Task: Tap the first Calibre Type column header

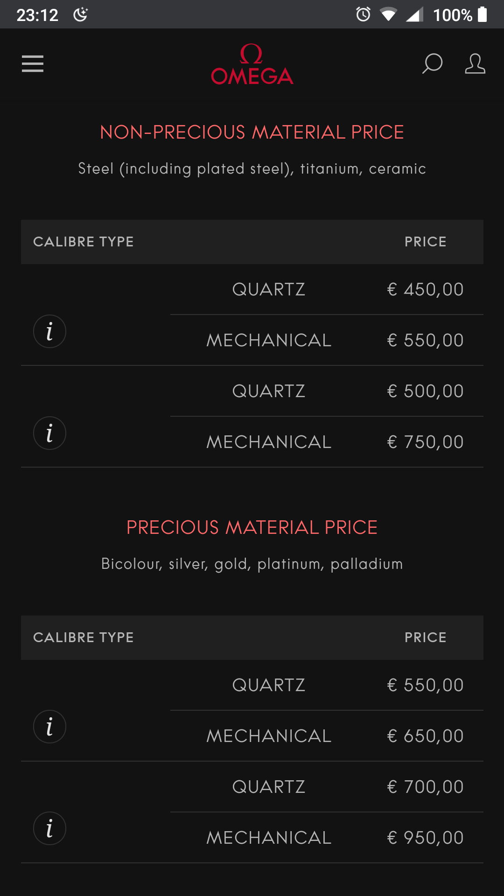Action: pos(84,242)
